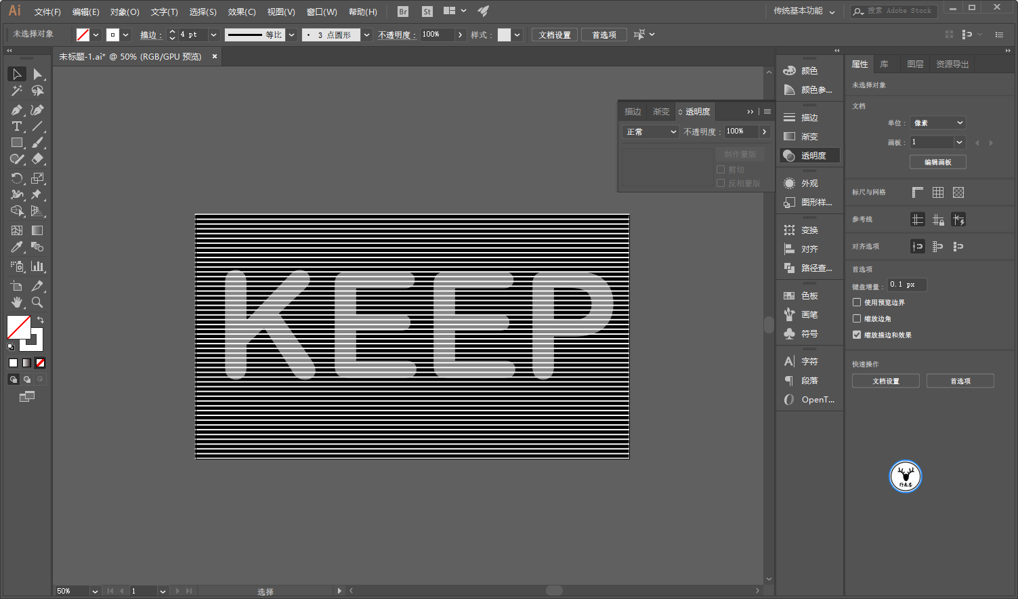Switch to the 资源导出 tab
This screenshot has height=599, width=1018.
[x=952, y=64]
